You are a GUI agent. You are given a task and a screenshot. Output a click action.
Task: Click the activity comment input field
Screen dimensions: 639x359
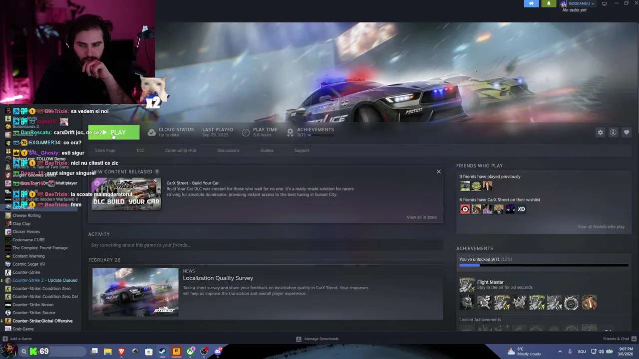pos(266,245)
